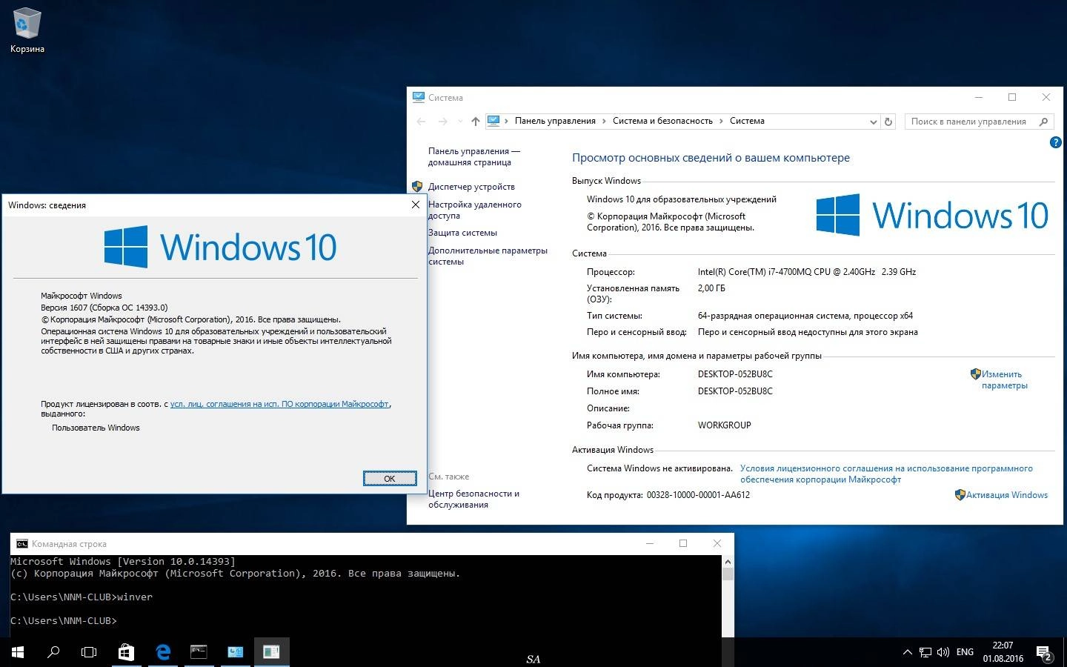The height and width of the screenshot is (667, 1067).
Task: Click shield icon beside Активация Windows
Action: (960, 495)
